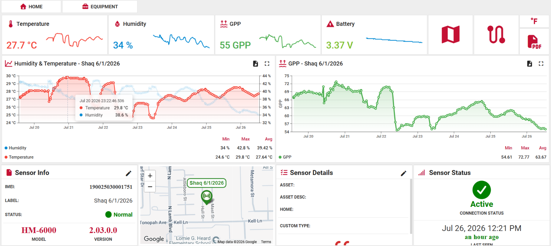
Task: Click the humidity droplet icon
Action: [117, 24]
